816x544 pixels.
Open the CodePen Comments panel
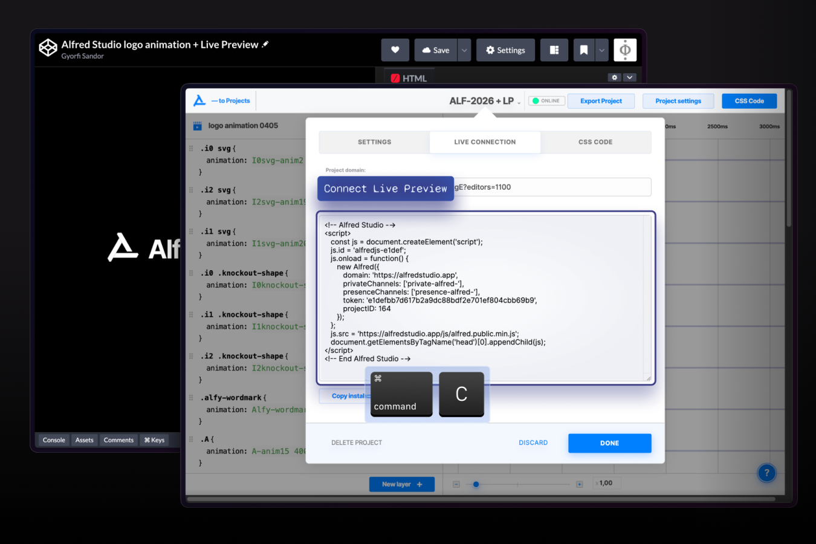tap(118, 440)
